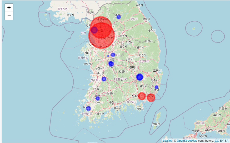
Task: Click the 황해남도 province label
Action: [63, 9]
